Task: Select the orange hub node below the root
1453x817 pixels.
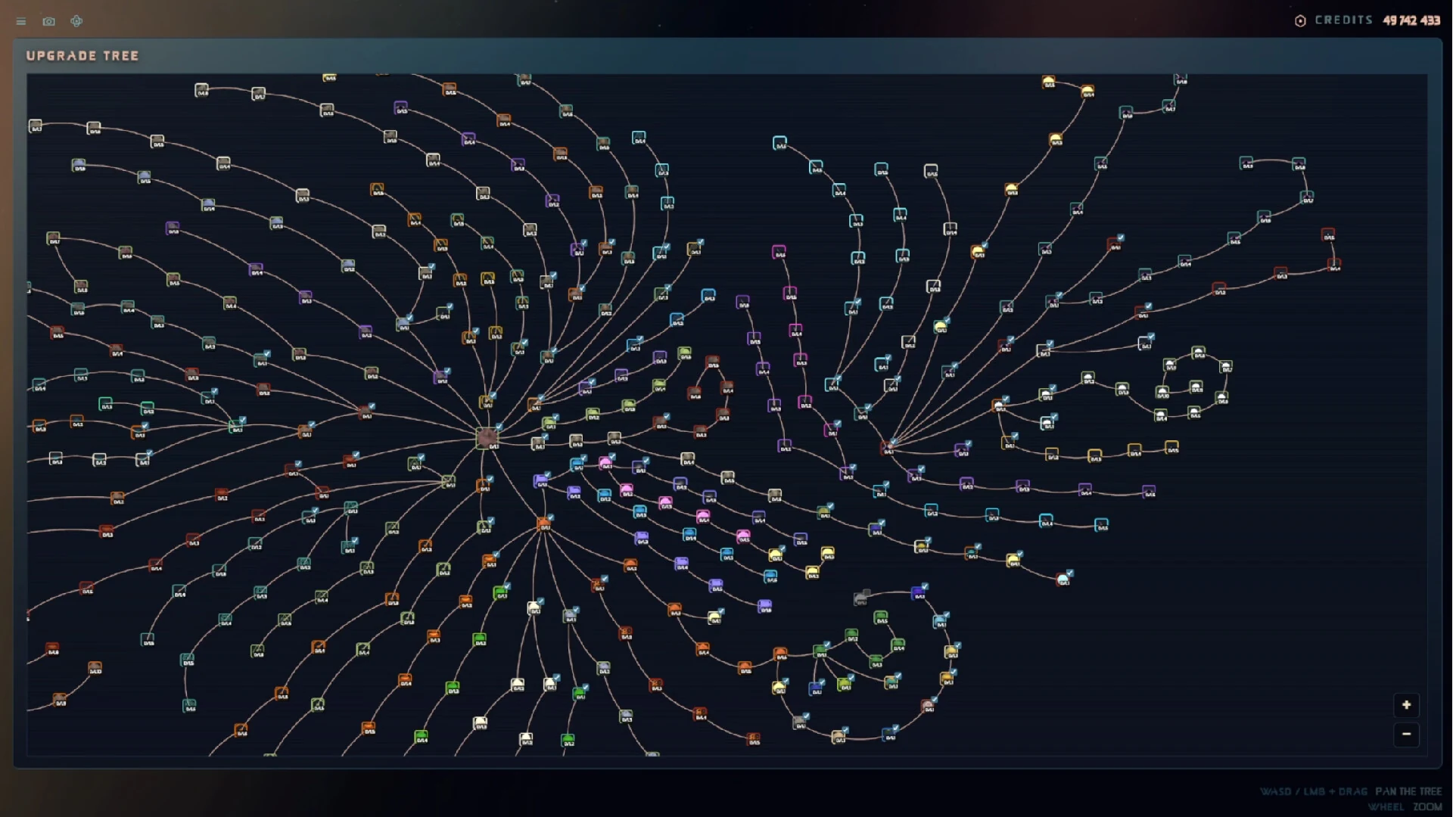Action: [543, 523]
